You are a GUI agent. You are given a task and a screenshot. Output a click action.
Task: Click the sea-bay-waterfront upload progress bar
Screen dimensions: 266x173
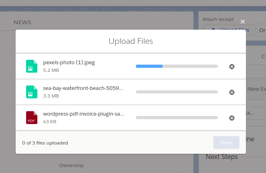point(177,92)
